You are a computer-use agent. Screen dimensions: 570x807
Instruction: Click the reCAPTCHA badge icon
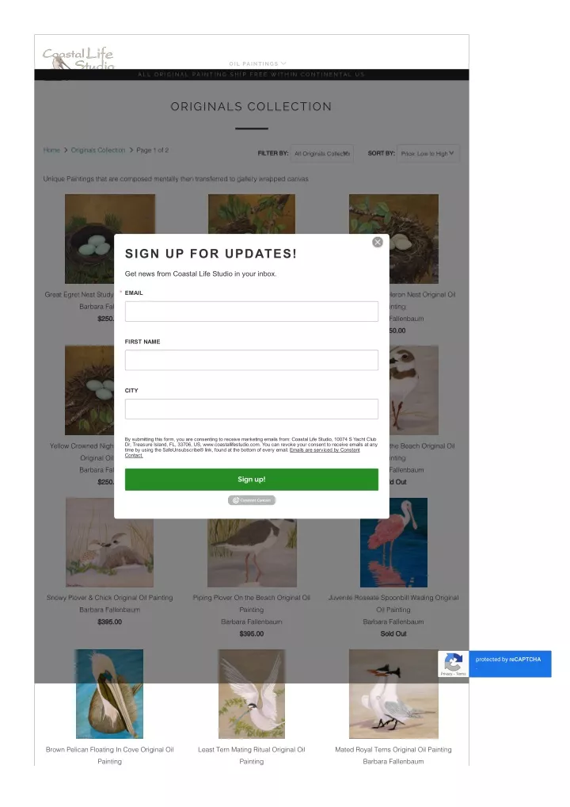(453, 664)
